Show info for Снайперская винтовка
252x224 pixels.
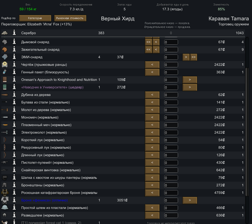[x=14, y=170]
